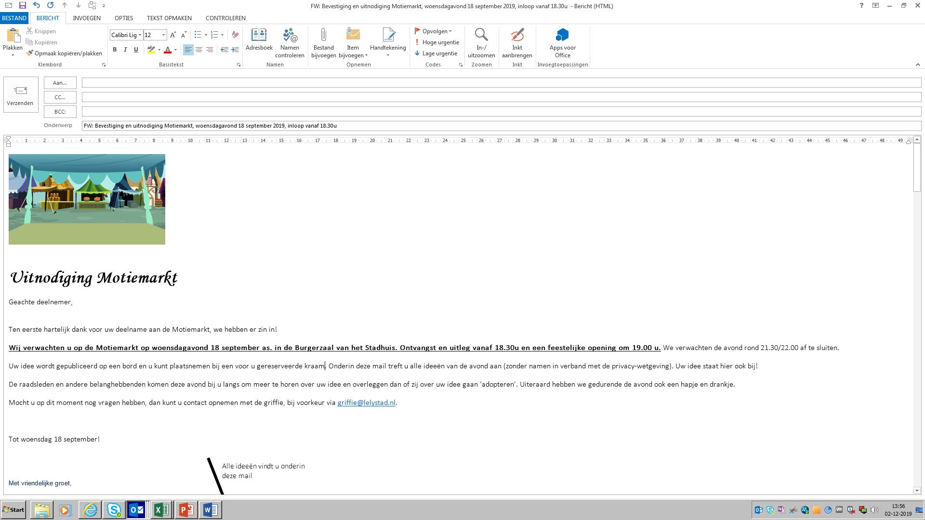Click the Aan... recipients button
This screenshot has width=925, height=520.
click(x=60, y=83)
